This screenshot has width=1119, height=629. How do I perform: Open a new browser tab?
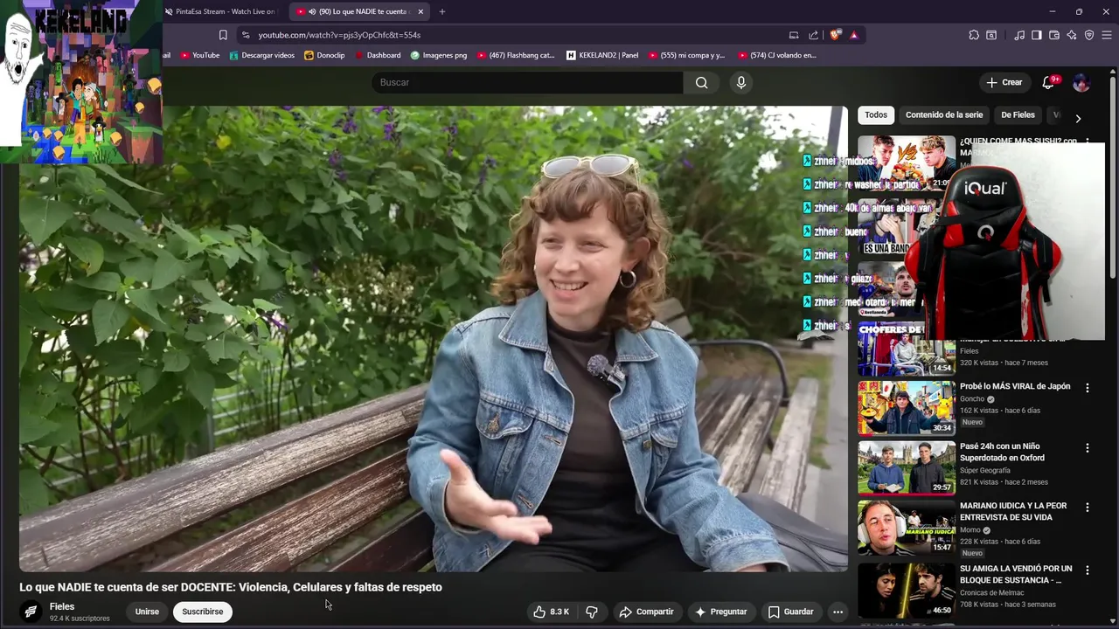(x=442, y=11)
